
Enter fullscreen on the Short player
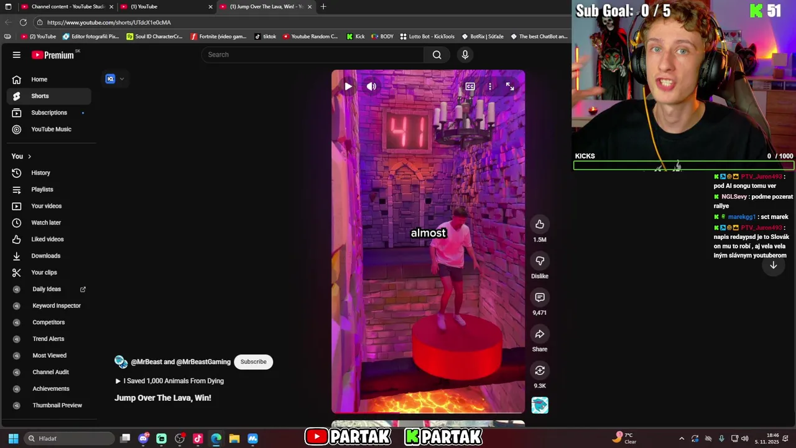click(510, 86)
